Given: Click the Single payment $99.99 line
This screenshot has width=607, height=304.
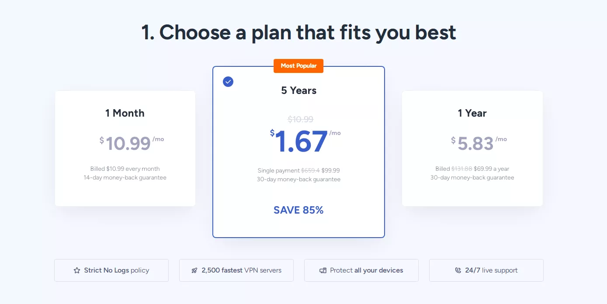Looking at the screenshot, I should (298, 170).
